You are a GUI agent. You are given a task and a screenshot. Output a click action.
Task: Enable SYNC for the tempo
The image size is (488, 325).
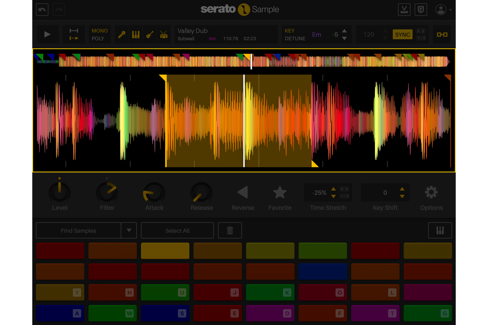[402, 34]
